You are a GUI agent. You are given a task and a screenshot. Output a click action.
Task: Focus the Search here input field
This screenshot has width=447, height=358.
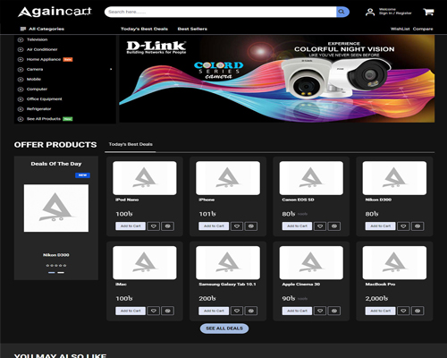[x=221, y=12]
